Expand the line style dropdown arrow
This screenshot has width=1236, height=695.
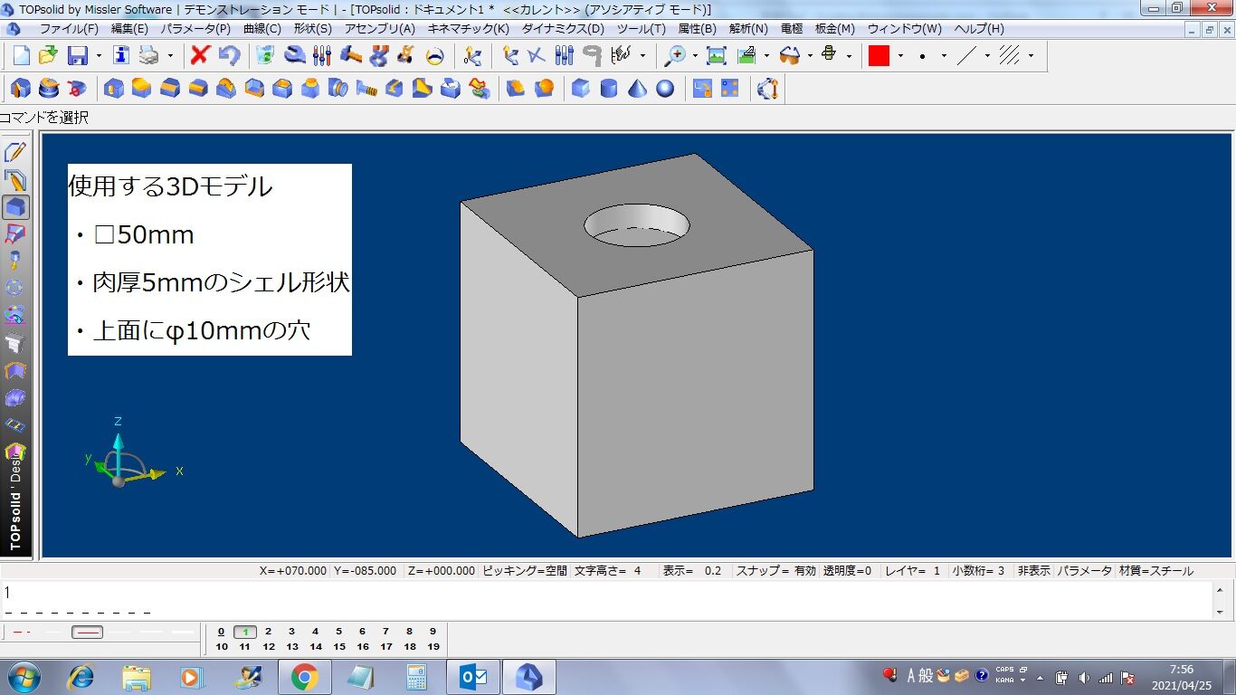[x=987, y=56]
